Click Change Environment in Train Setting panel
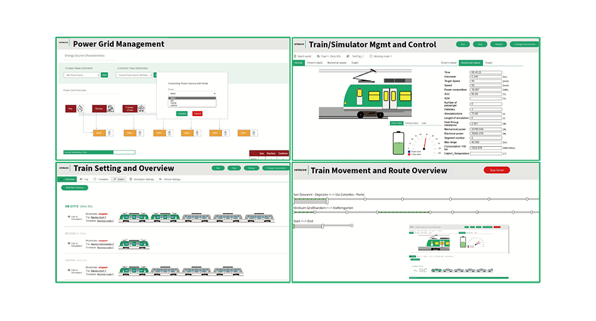 (x=276, y=168)
